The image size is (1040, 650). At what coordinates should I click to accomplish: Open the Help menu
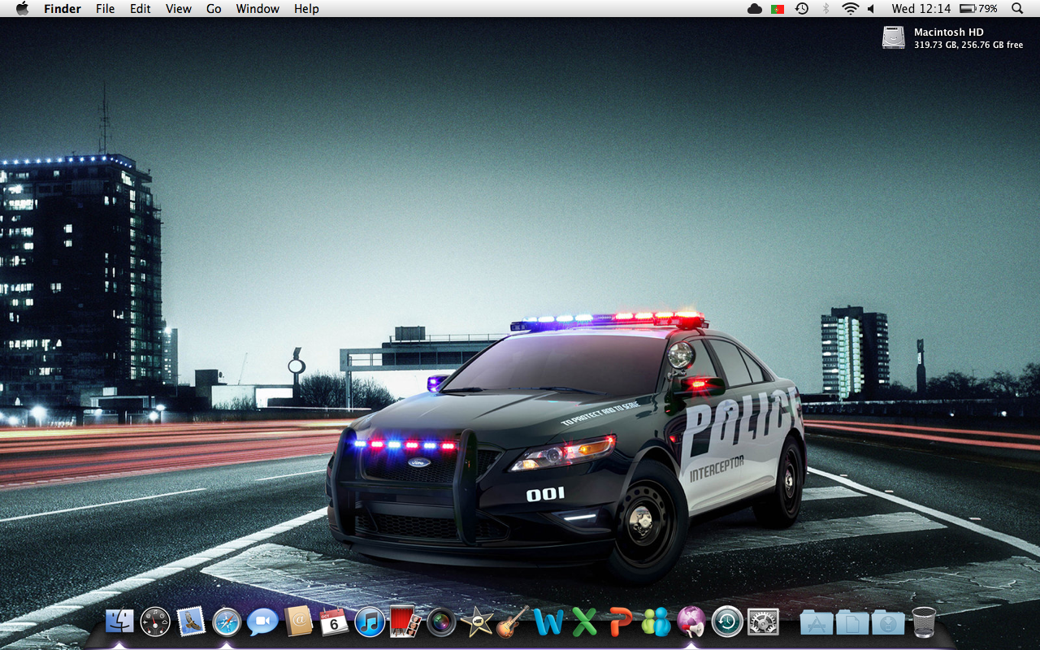[306, 9]
